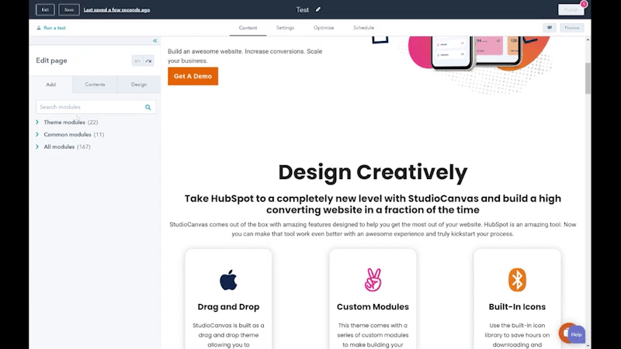This screenshot has width=621, height=349.
Task: Click the Custom Modules card title
Action: (373, 306)
